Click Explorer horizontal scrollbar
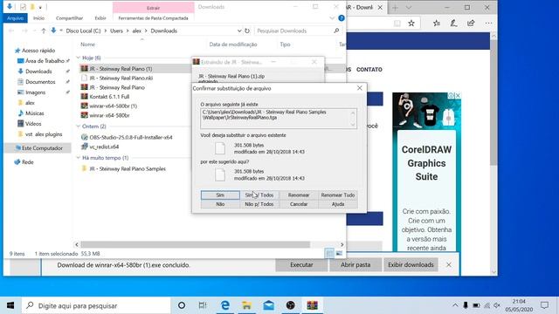This screenshot has height=314, width=559. pyautogui.click(x=195, y=244)
